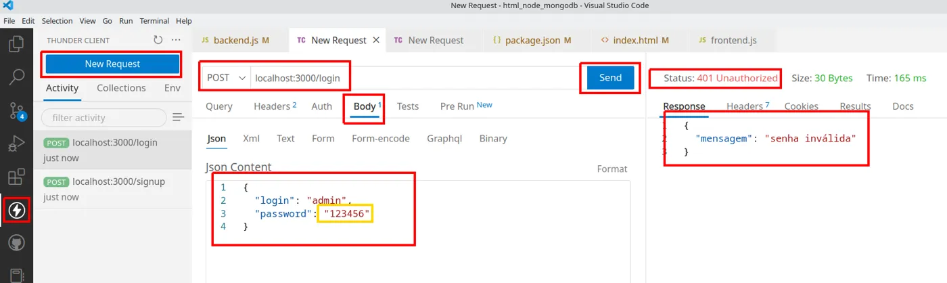Open the Run and Debug view
Viewport: 947px width, 283px height.
click(16, 144)
